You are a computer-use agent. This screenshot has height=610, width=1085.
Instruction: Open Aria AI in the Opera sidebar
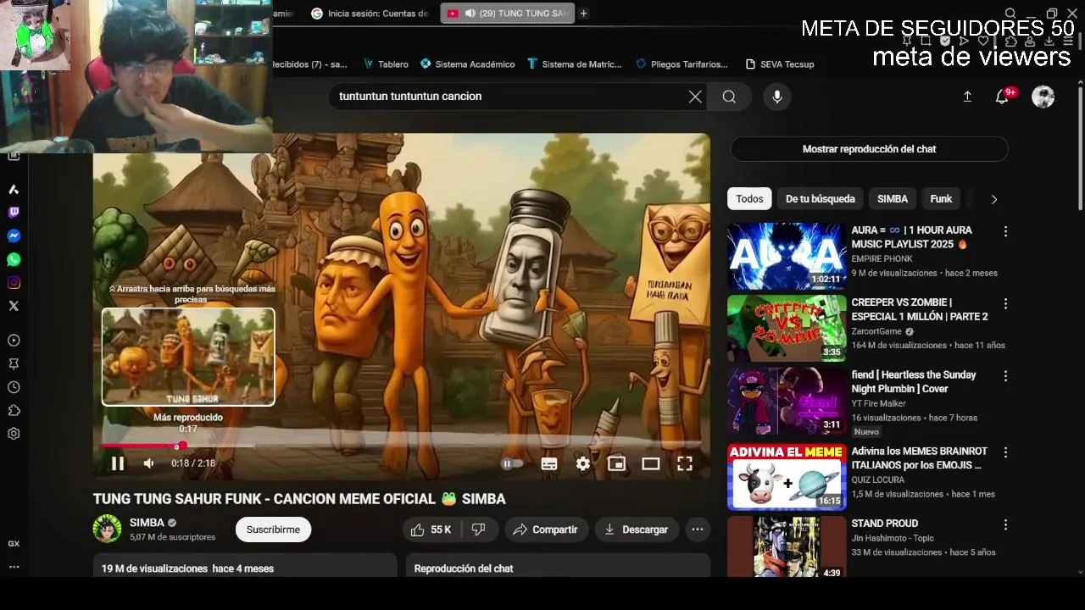tap(14, 189)
